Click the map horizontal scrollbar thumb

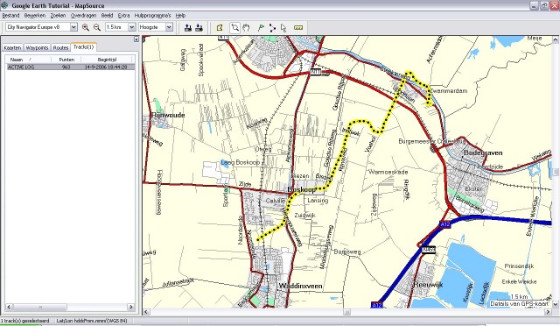point(346,312)
